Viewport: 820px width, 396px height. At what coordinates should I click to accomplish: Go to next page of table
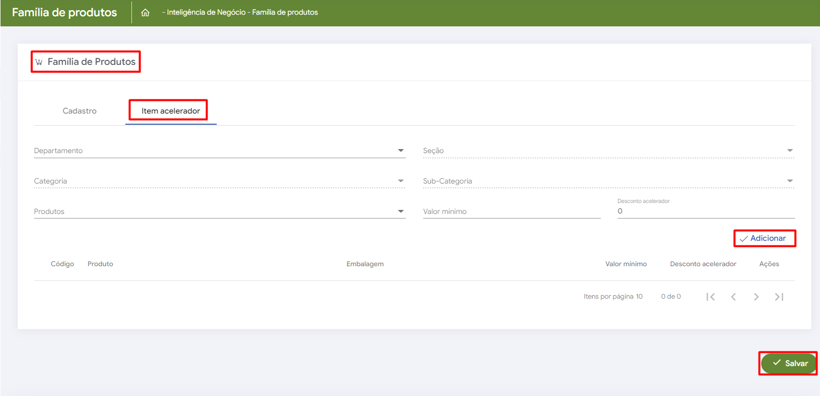[756, 297]
